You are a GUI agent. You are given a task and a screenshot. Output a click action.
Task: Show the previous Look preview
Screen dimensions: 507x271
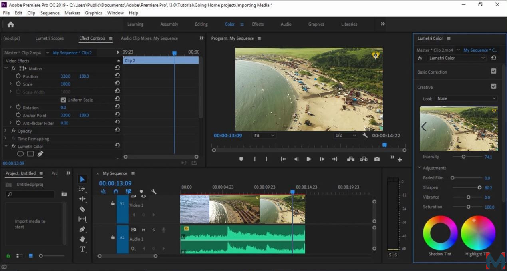423,127
